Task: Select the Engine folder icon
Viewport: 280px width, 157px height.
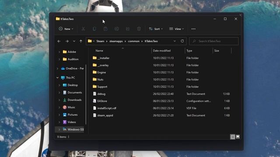Action: 94,72
